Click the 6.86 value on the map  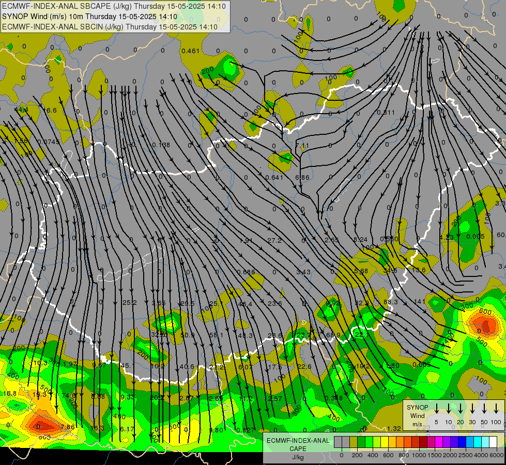click(x=302, y=178)
